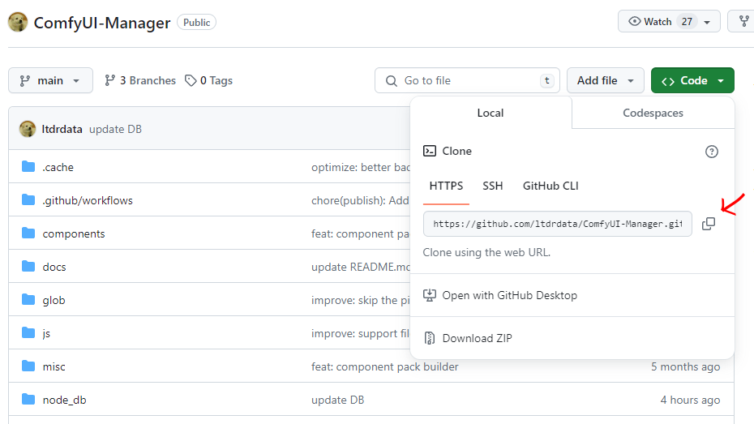Toggle the green Code dropdown button

[692, 80]
